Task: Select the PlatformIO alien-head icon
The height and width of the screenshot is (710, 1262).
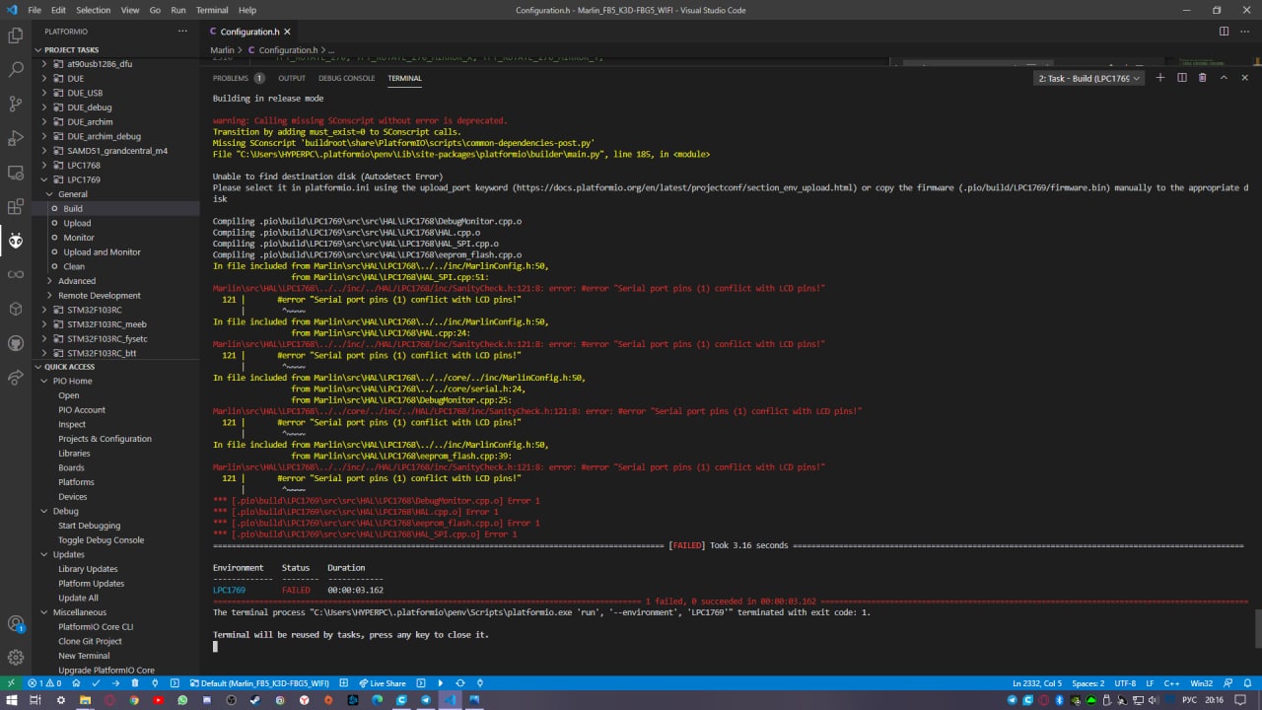Action: (x=16, y=241)
